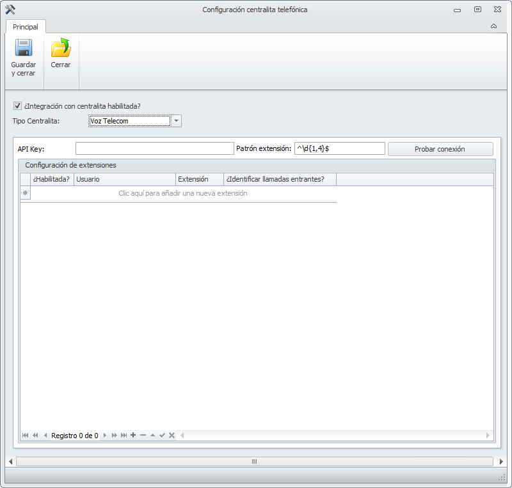
Task: Click the Cerrar folder icon
Action: 61,48
